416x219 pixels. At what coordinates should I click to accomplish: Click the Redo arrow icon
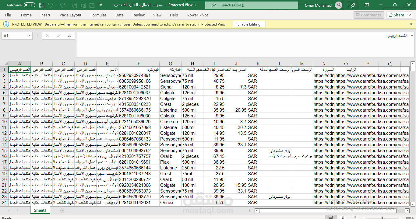[62, 5]
